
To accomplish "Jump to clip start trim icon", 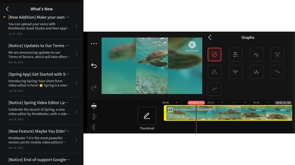I will (94, 117).
